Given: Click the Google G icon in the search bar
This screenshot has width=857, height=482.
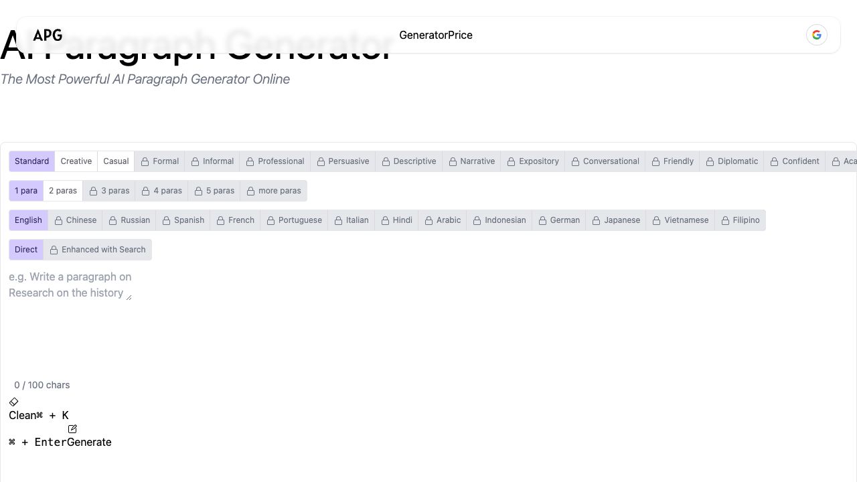Looking at the screenshot, I should point(816,35).
